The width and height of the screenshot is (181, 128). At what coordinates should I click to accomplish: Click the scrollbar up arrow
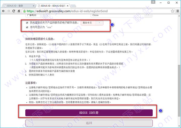(179, 16)
